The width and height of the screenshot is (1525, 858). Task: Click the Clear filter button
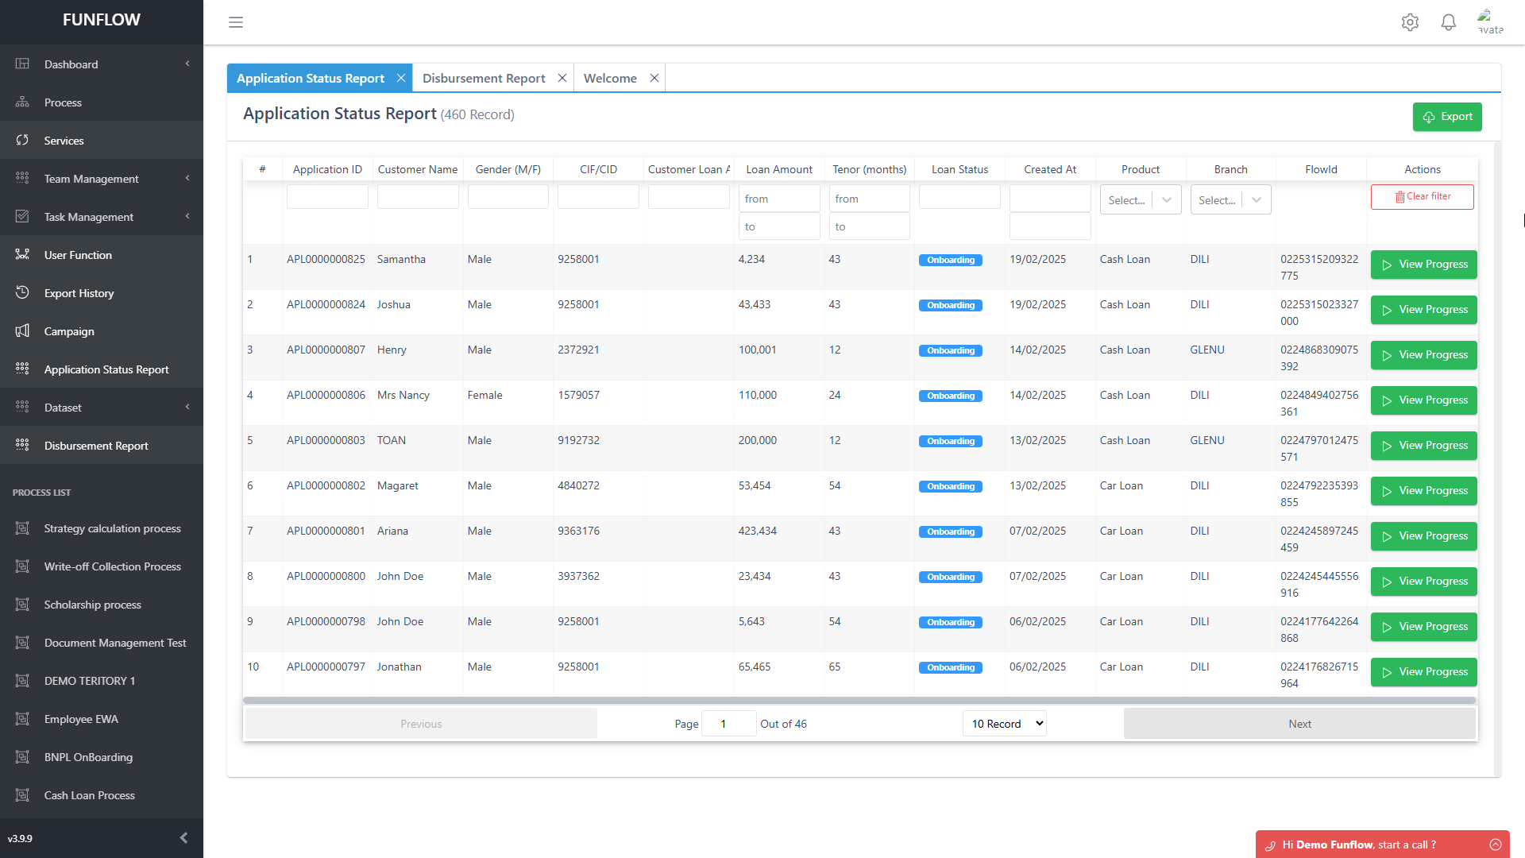click(x=1422, y=197)
